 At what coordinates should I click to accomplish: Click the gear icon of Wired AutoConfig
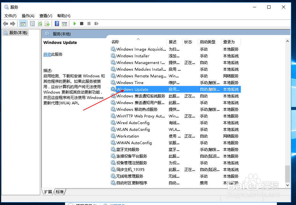point(113,123)
